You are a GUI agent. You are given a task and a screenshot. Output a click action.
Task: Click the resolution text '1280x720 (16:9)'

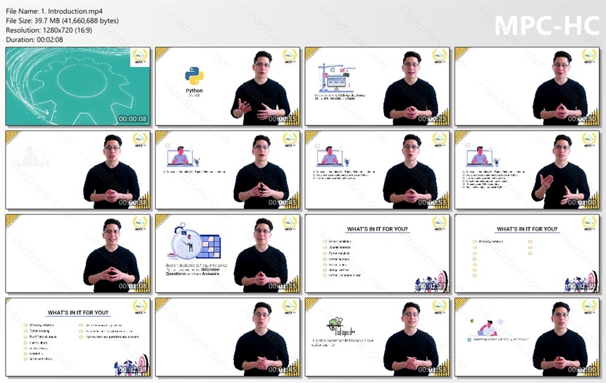point(67,30)
